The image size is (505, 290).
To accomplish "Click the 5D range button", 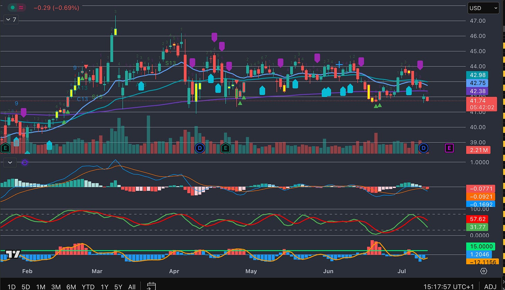I will point(26,287).
